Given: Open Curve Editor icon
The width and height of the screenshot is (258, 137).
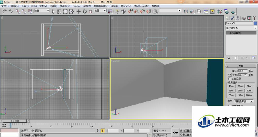Looking at the screenshot, I should click(x=206, y=12).
